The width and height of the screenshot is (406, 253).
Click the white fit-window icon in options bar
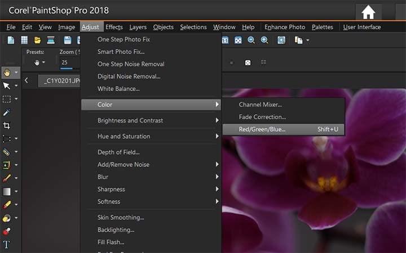[248, 63]
